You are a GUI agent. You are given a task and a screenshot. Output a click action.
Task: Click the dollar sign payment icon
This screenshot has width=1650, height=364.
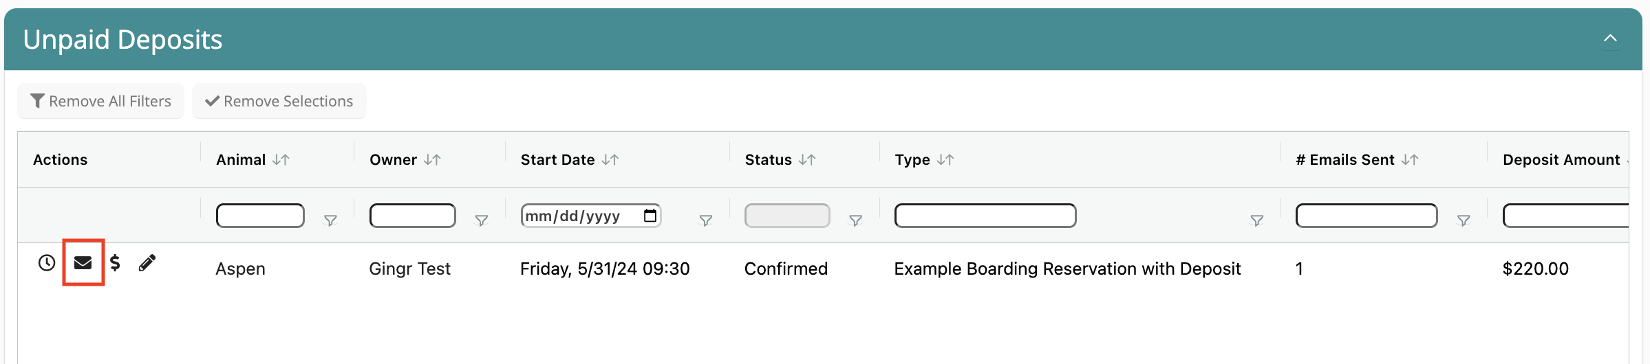(x=115, y=262)
